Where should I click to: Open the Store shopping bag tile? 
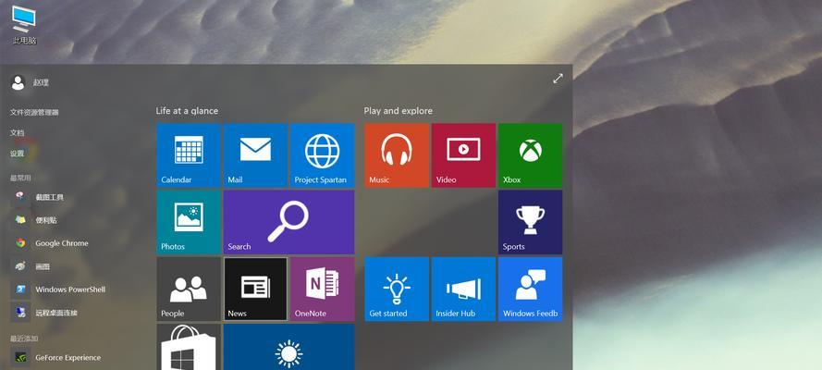(189, 347)
